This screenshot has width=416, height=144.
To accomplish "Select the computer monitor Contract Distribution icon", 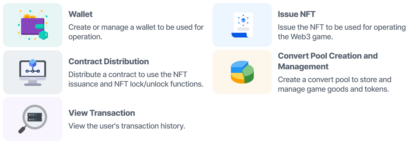I will click(33, 72).
